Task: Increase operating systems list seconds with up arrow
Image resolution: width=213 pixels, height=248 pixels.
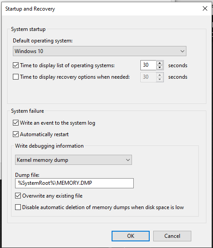Action: [x=159, y=63]
